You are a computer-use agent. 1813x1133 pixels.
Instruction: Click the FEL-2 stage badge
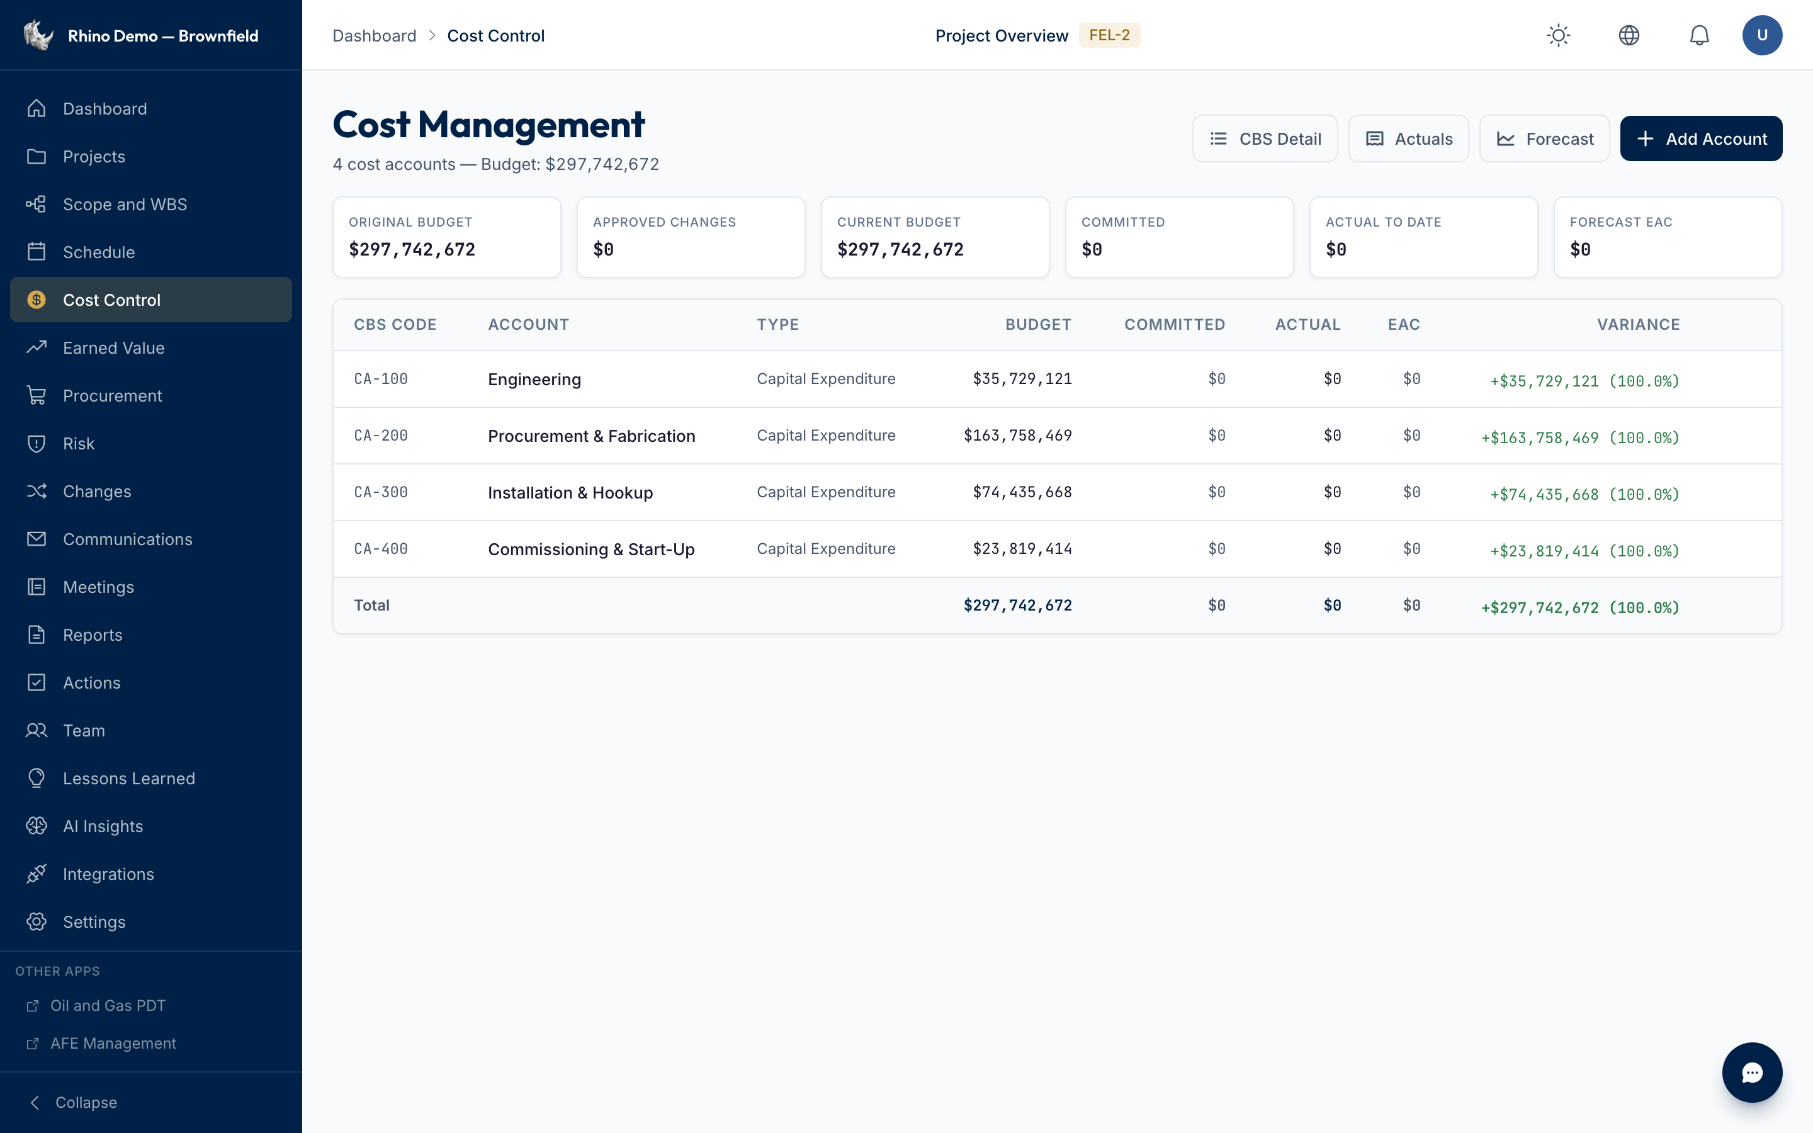[x=1110, y=35]
